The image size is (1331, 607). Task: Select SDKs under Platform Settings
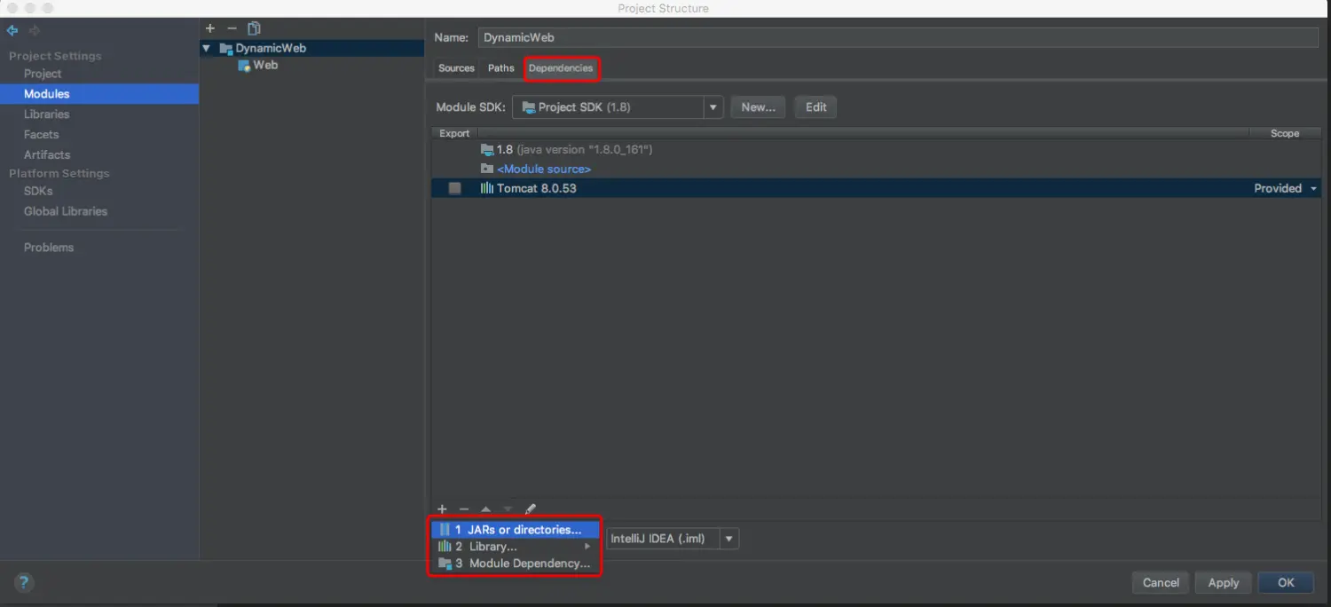tap(38, 191)
